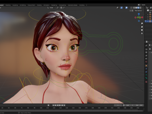
Task: Switch to the Modeling workspace tab
Action: coord(8,5)
